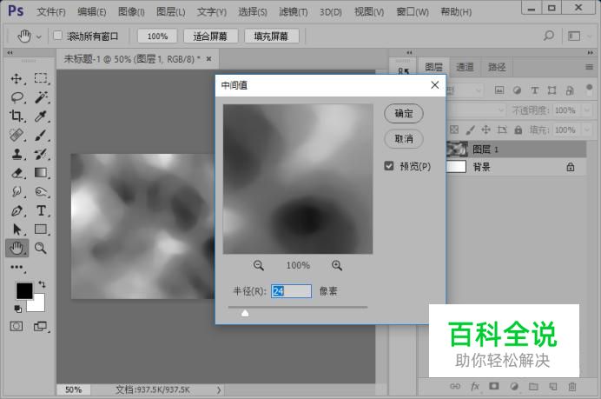Toggle the 预览(P) checkbox
601x399 pixels.
(389, 166)
